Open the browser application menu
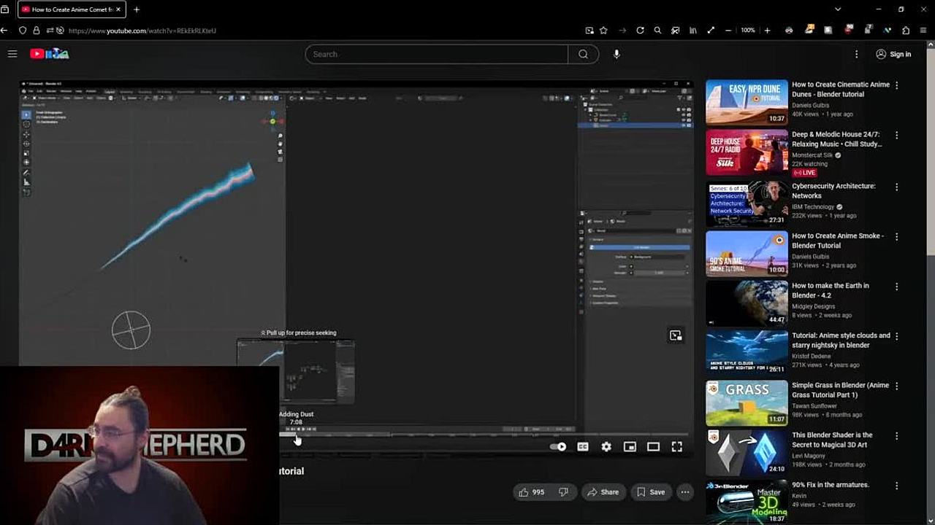Screen dimensions: 935x525 coord(924,31)
